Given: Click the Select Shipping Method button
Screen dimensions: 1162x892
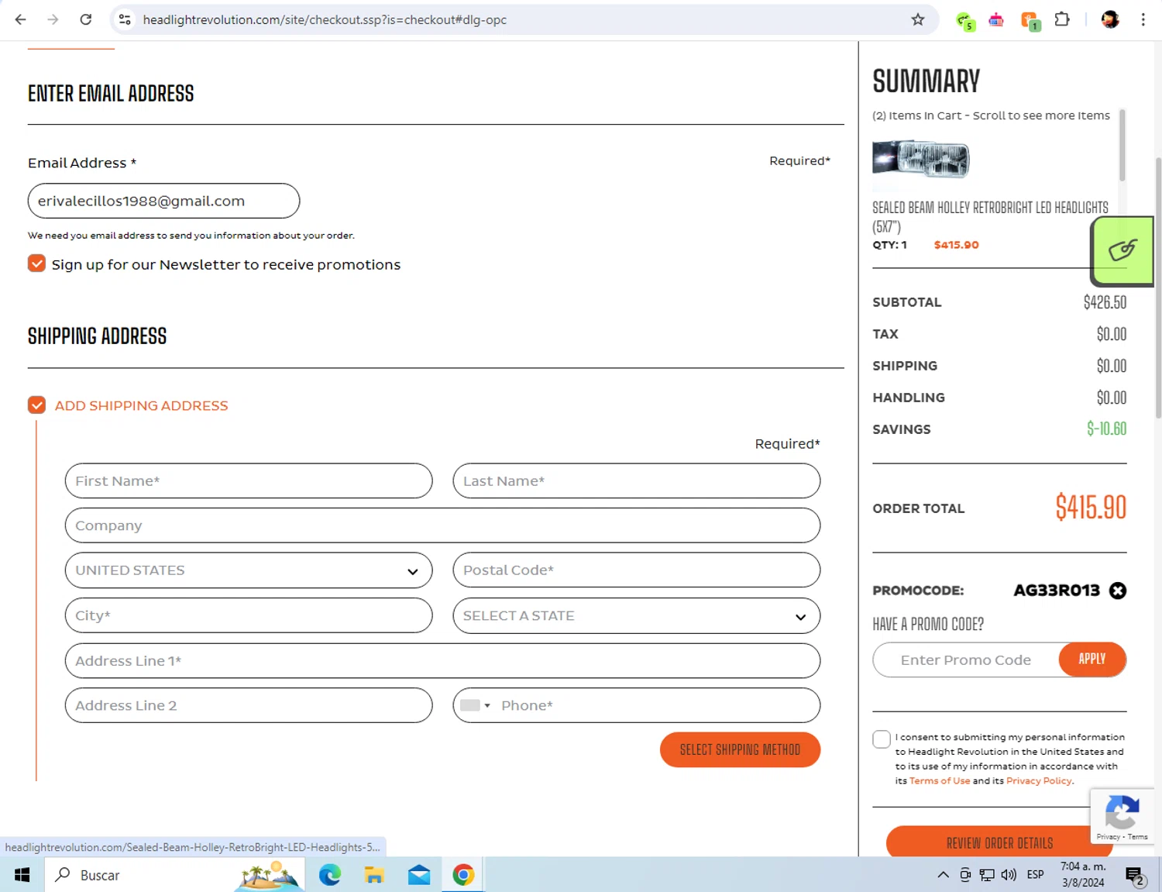Looking at the screenshot, I should (740, 749).
